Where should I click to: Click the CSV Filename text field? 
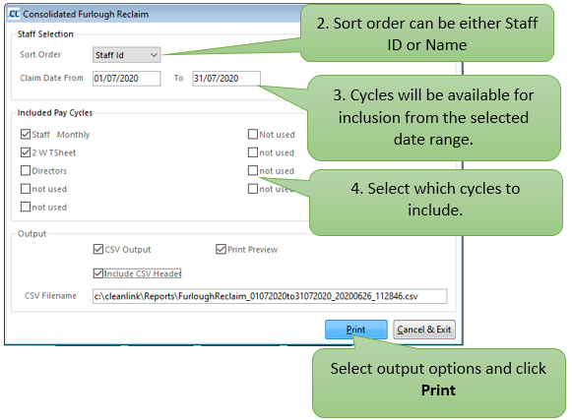270,296
